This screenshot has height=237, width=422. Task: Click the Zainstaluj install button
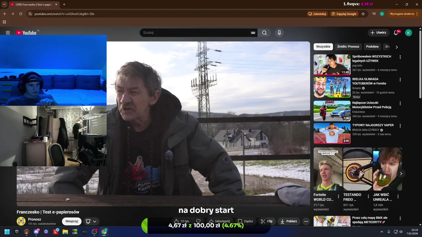[317, 14]
